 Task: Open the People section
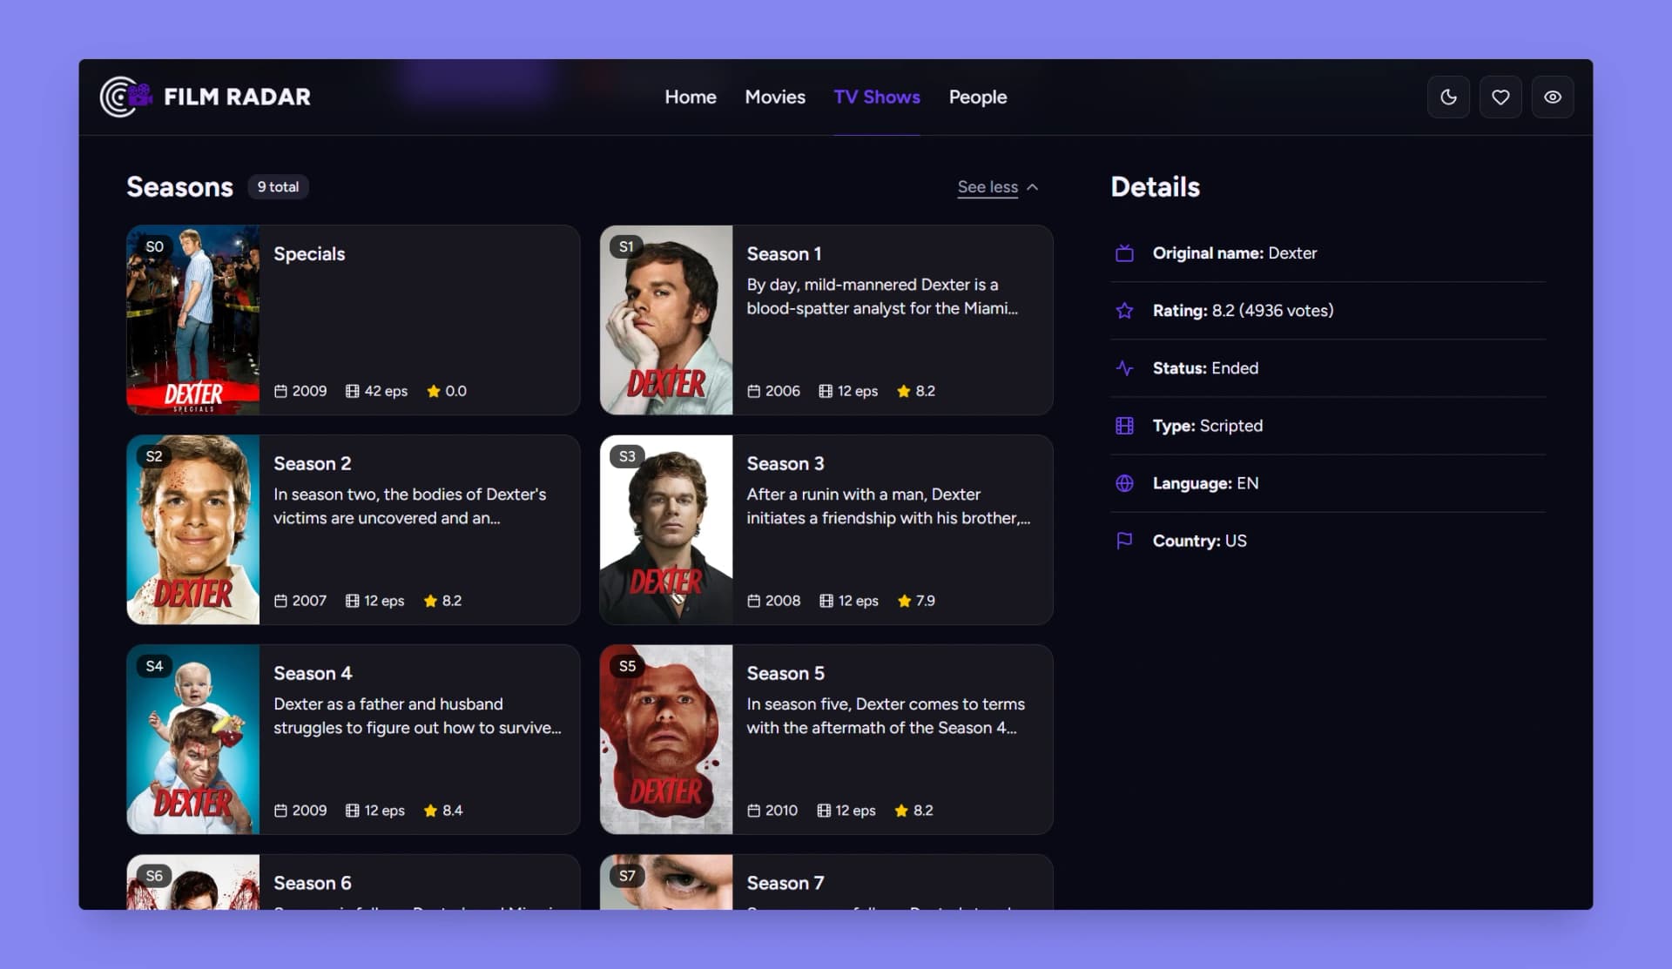tap(978, 97)
